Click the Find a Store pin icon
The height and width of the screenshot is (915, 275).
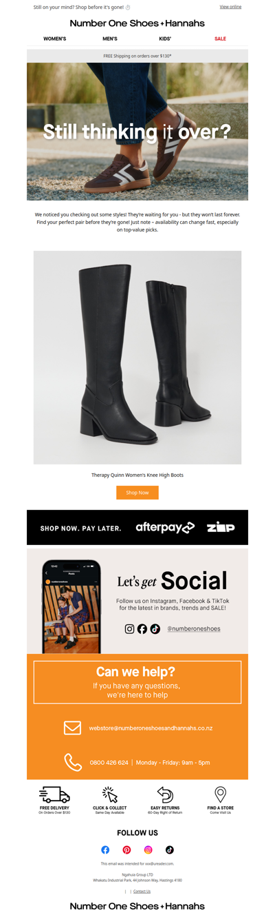(x=220, y=794)
